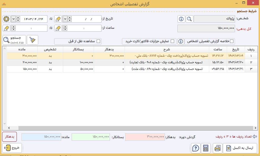260x156 pixels.
Task: Click the شرح column header
Action: pyautogui.click(x=167, y=49)
